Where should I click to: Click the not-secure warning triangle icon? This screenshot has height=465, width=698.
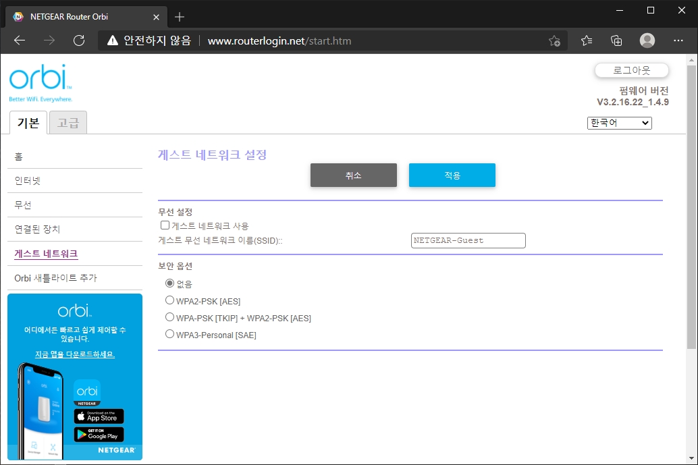click(x=113, y=40)
